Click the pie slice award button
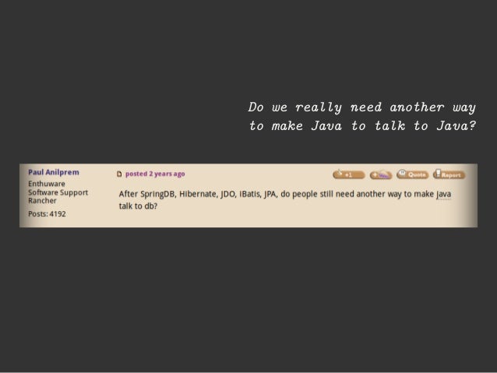Screen dimensions: 497x373 click(381, 174)
